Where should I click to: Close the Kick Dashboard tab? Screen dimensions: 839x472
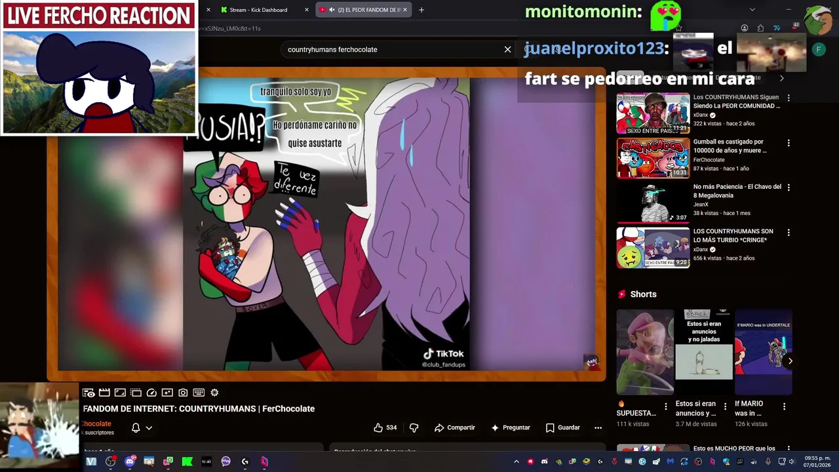click(x=306, y=10)
